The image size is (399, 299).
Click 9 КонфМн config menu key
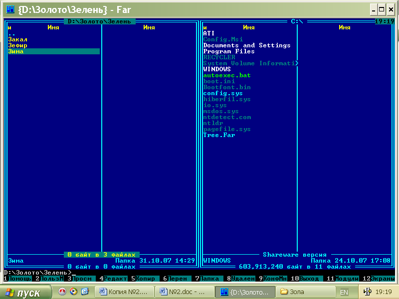[273, 279]
